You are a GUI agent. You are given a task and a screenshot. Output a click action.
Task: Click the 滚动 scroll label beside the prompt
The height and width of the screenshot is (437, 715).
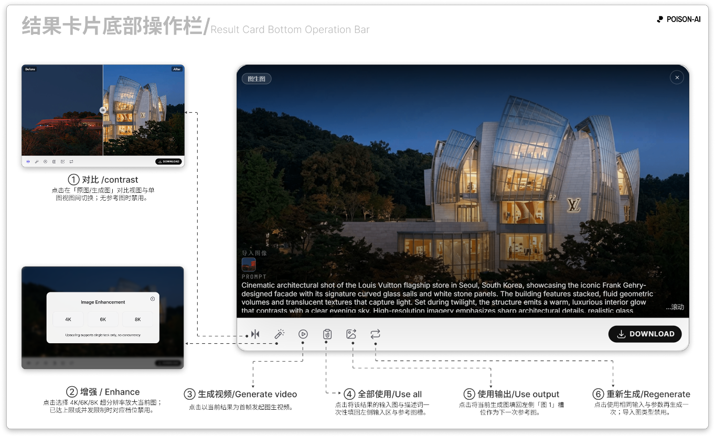pyautogui.click(x=675, y=307)
